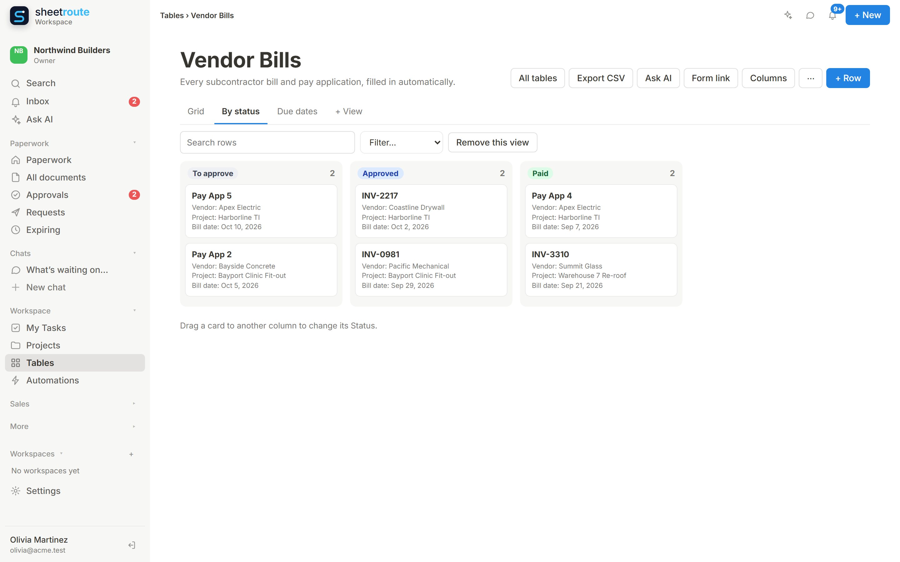Open Approvals in the sidebar
The height and width of the screenshot is (562, 900).
pos(75,195)
